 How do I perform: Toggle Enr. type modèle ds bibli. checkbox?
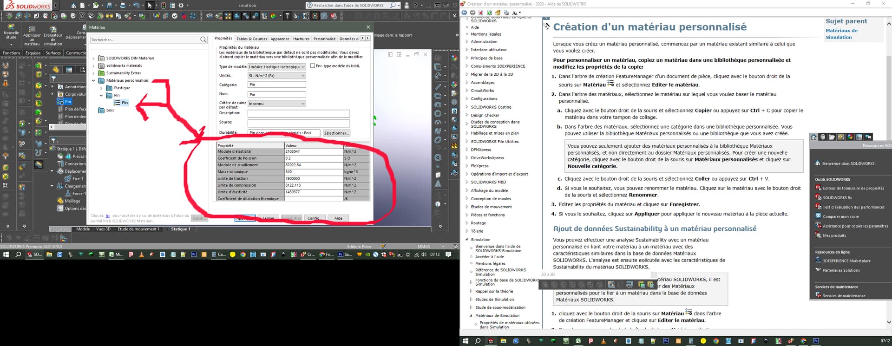click(313, 66)
